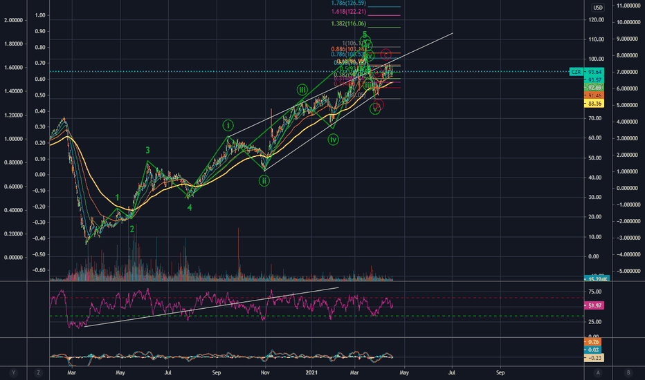Select the 1.618(122.21) Fibonacci level label
Image resolution: width=645 pixels, height=380 pixels.
click(x=348, y=12)
